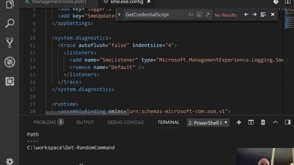Screen dimensions: 294x165
Task: Go to previous match arrow
Action: coord(246,14)
